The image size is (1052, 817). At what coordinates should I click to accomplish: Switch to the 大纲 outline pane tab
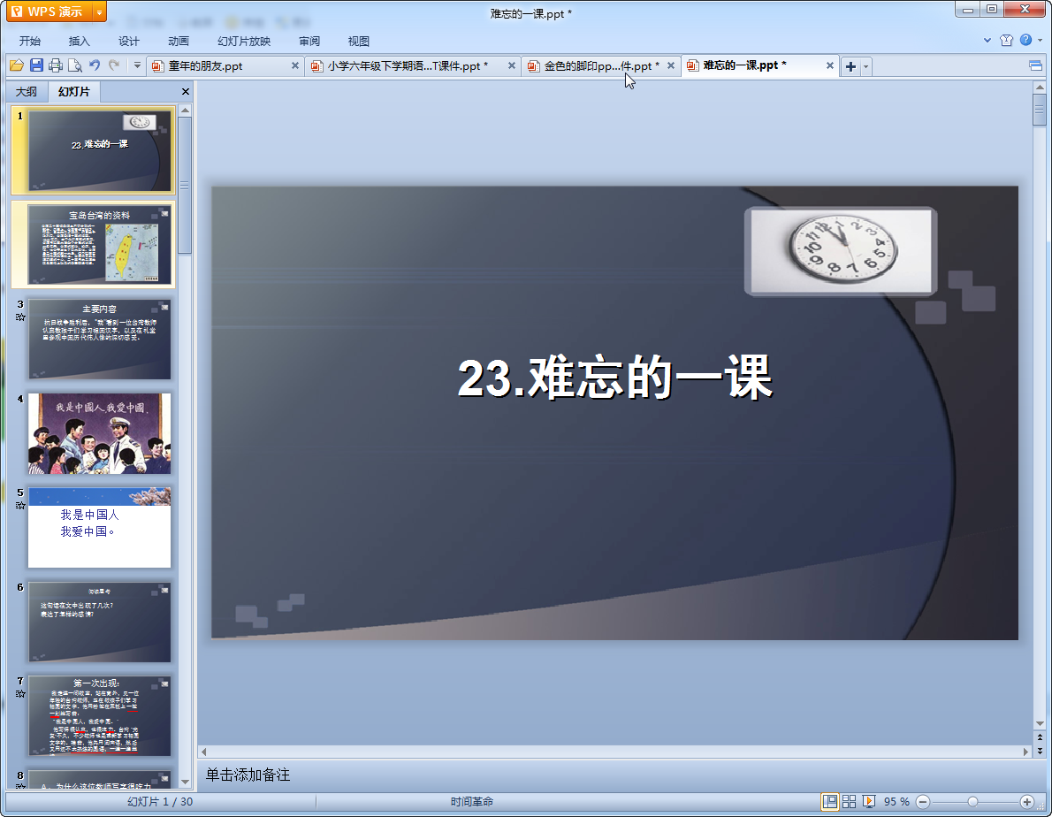[27, 91]
